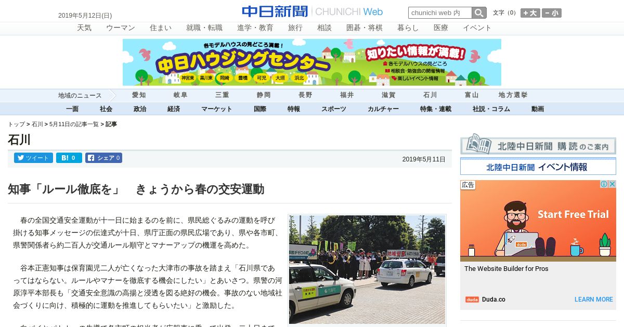624x327 pixels.
Task: Select 石川 regional news tab
Action: click(430, 96)
